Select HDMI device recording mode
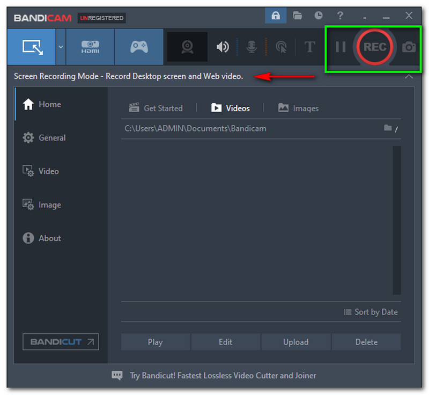429x395 pixels. click(x=90, y=47)
